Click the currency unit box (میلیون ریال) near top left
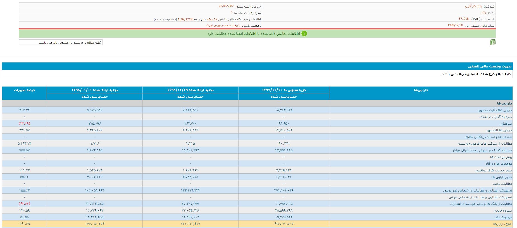 (61, 42)
